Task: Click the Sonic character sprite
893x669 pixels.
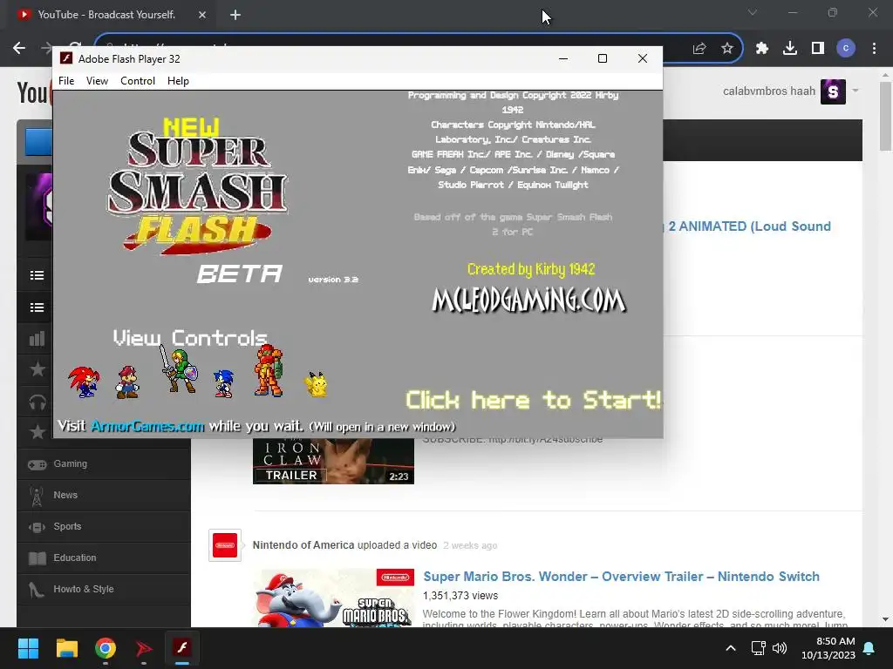Action: click(x=223, y=383)
